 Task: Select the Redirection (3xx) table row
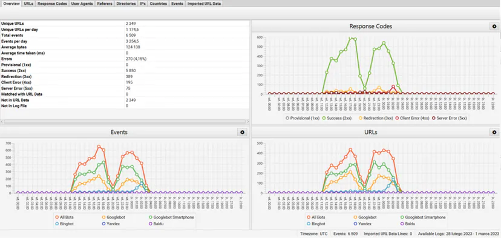click(x=125, y=76)
